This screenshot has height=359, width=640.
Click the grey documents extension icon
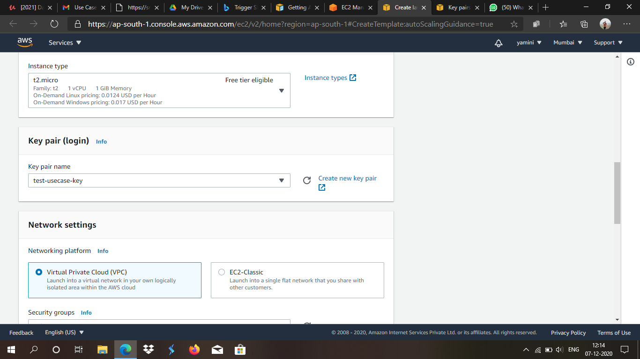click(536, 24)
